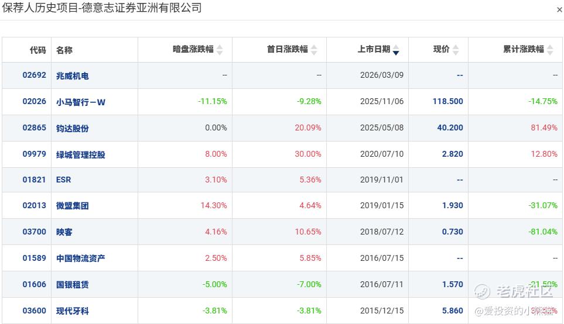The height and width of the screenshot is (324, 564).
Task: Select the 30.00% first-day value
Action: click(308, 154)
